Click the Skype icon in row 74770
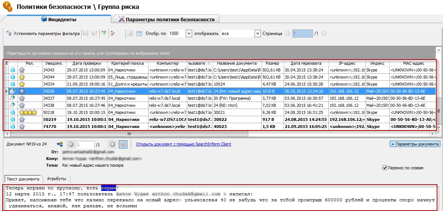The width and height of the screenshot is (443, 211). (13, 127)
